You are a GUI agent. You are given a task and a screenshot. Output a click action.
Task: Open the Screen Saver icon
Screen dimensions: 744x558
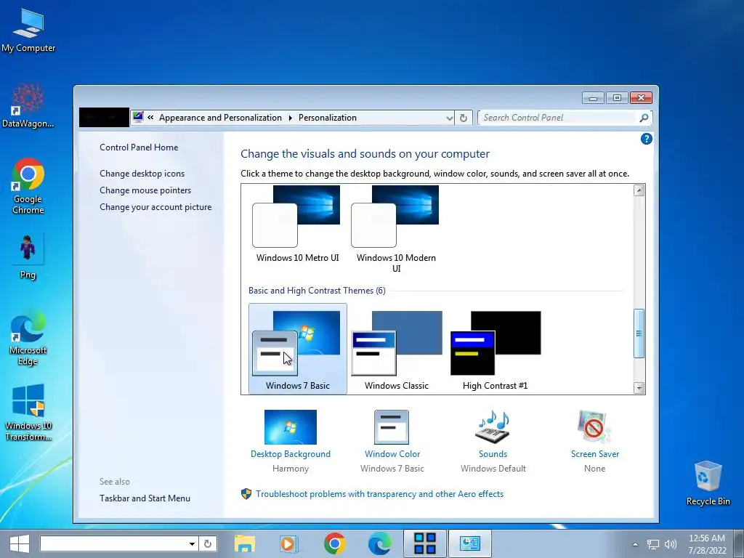click(x=594, y=427)
